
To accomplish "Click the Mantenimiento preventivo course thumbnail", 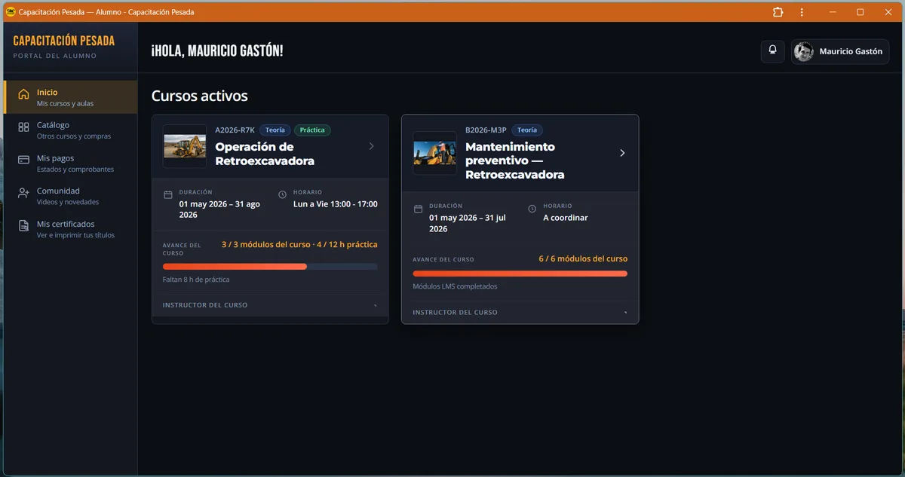I will click(435, 153).
